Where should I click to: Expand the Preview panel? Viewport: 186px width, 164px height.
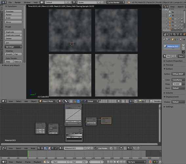coord(169,65)
